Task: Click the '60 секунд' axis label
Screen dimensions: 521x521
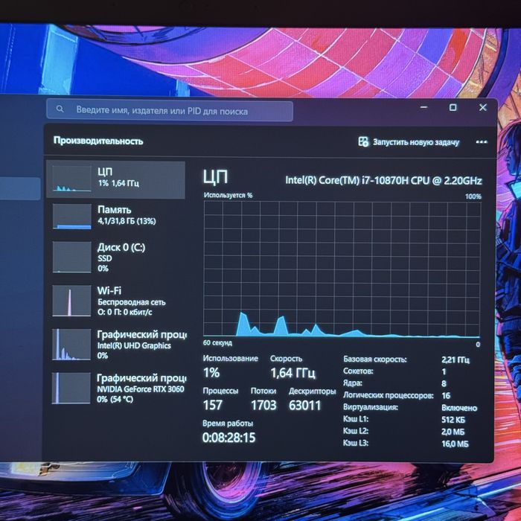Action: 217,343
